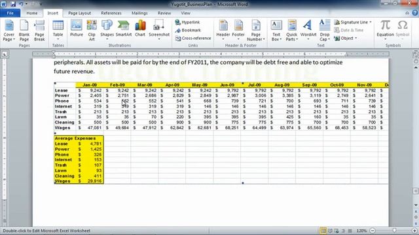The width and height of the screenshot is (419, 235).
Task: Open Page Number options
Action: pyautogui.click(x=256, y=31)
